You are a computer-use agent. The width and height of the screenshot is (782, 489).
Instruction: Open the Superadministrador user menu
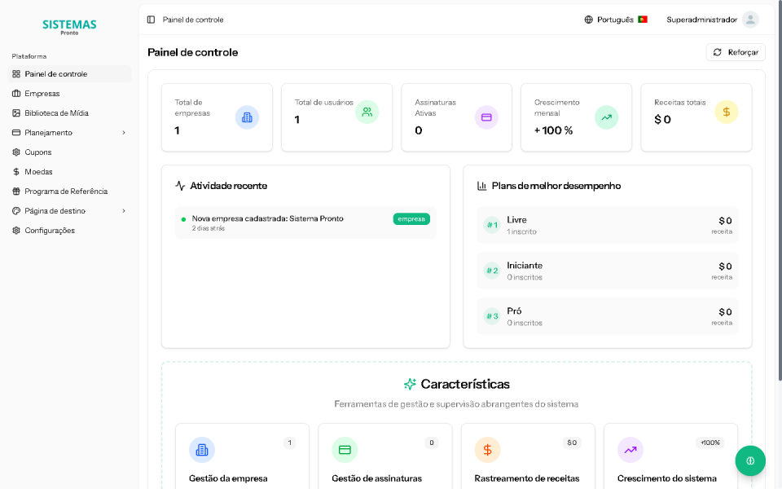pyautogui.click(x=712, y=20)
